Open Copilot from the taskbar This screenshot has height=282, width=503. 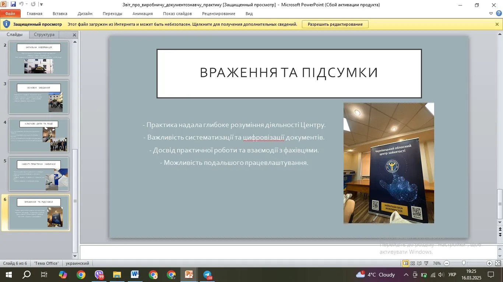click(63, 275)
